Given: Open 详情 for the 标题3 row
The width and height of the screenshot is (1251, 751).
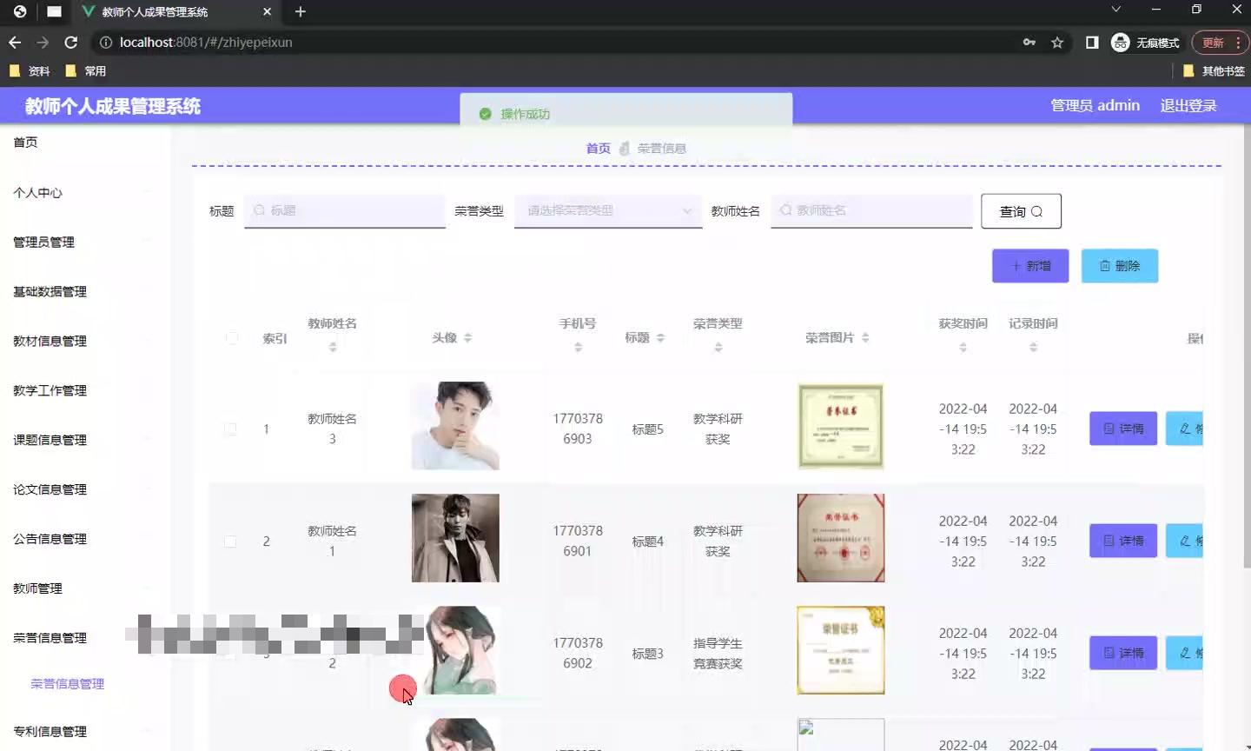Looking at the screenshot, I should click(1123, 653).
